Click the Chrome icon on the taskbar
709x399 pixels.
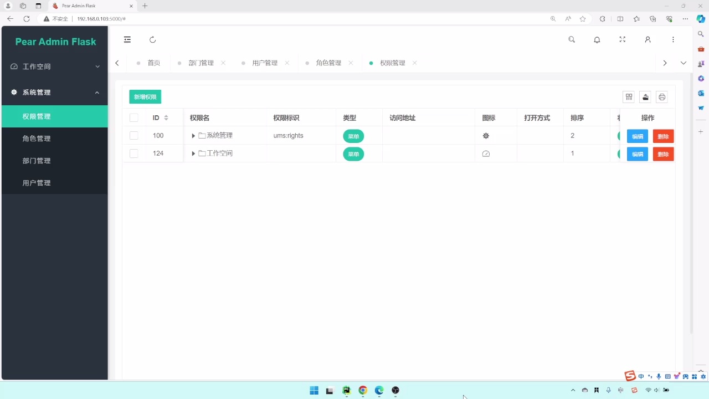tap(362, 390)
